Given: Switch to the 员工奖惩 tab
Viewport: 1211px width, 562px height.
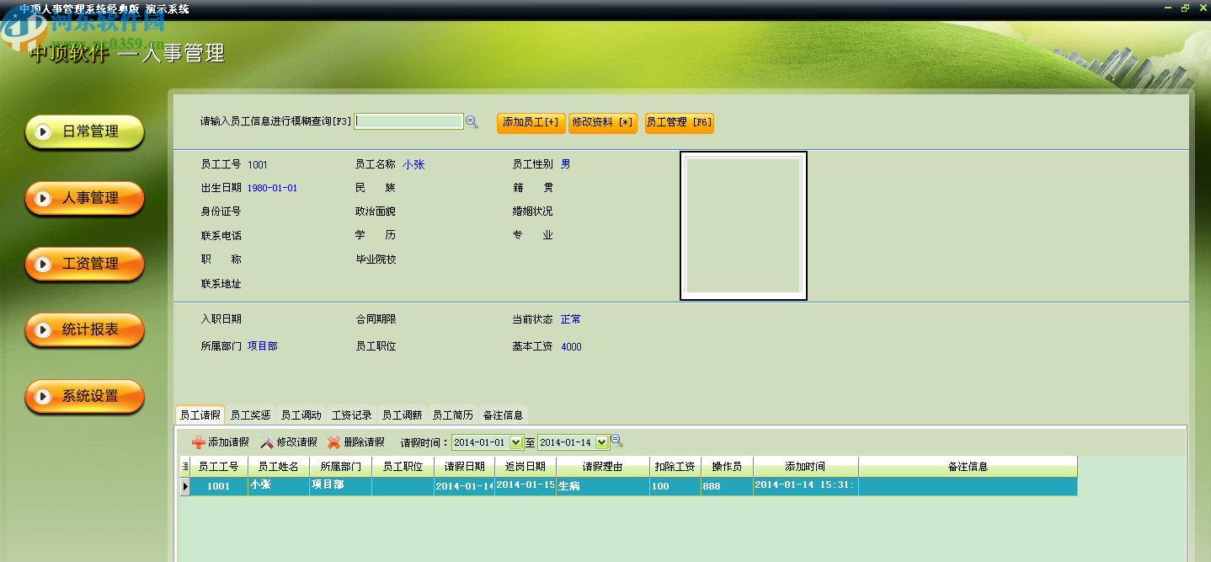Looking at the screenshot, I should click(x=251, y=415).
